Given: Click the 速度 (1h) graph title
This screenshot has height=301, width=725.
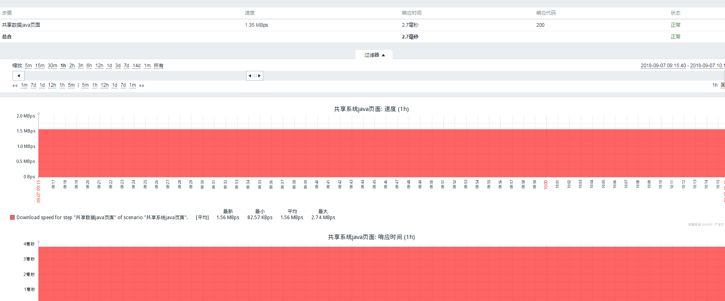Looking at the screenshot, I should (x=371, y=109).
